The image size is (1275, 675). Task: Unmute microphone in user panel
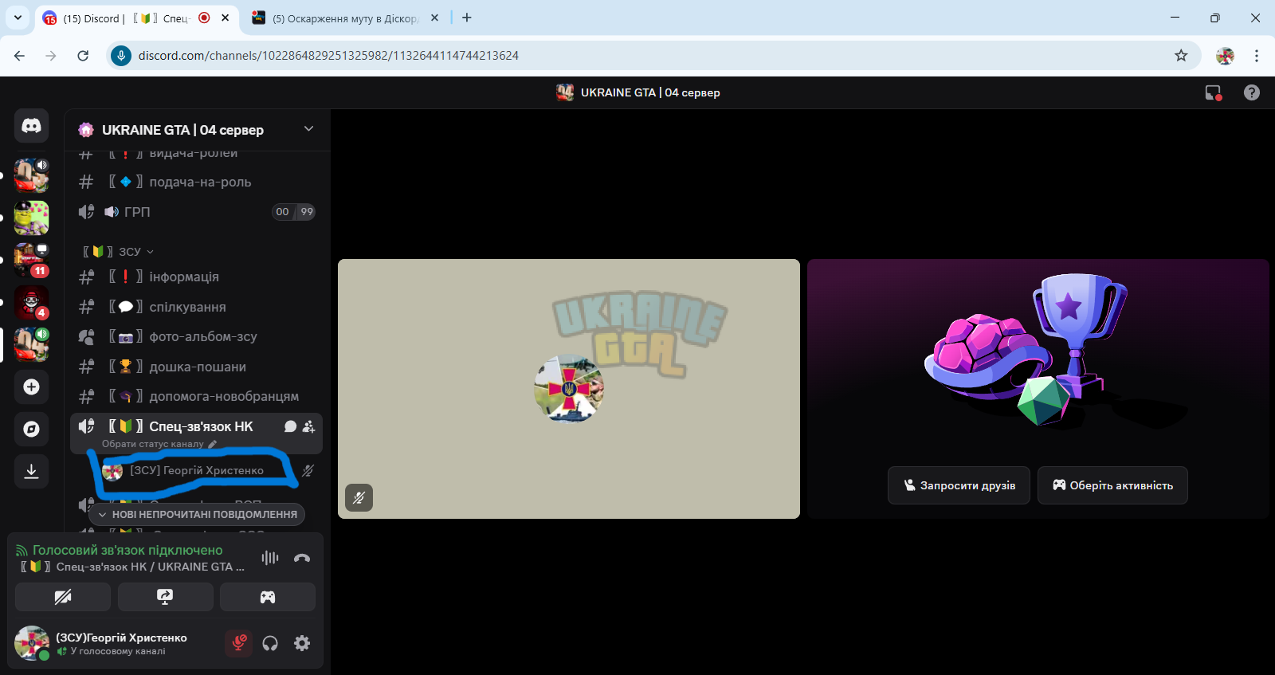(238, 643)
